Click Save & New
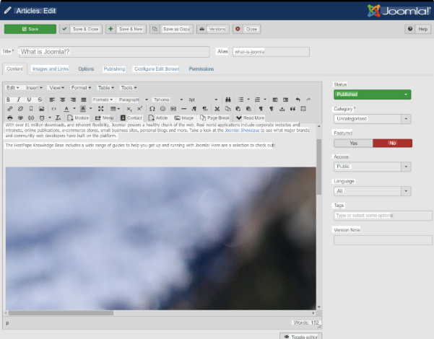This screenshot has height=339, width=434. pyautogui.click(x=126, y=29)
